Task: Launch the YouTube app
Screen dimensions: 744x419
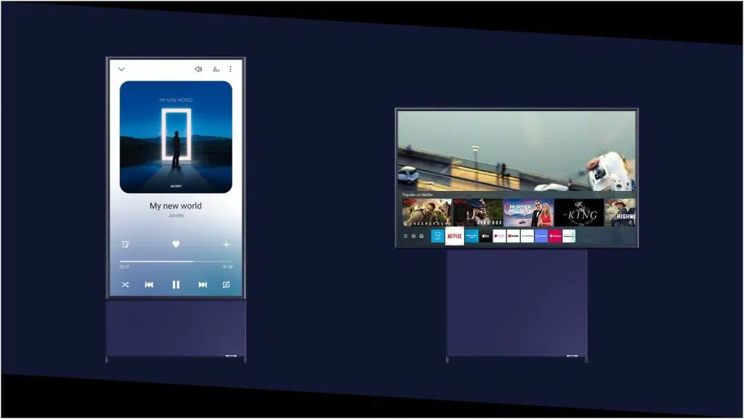Action: pyautogui.click(x=514, y=237)
